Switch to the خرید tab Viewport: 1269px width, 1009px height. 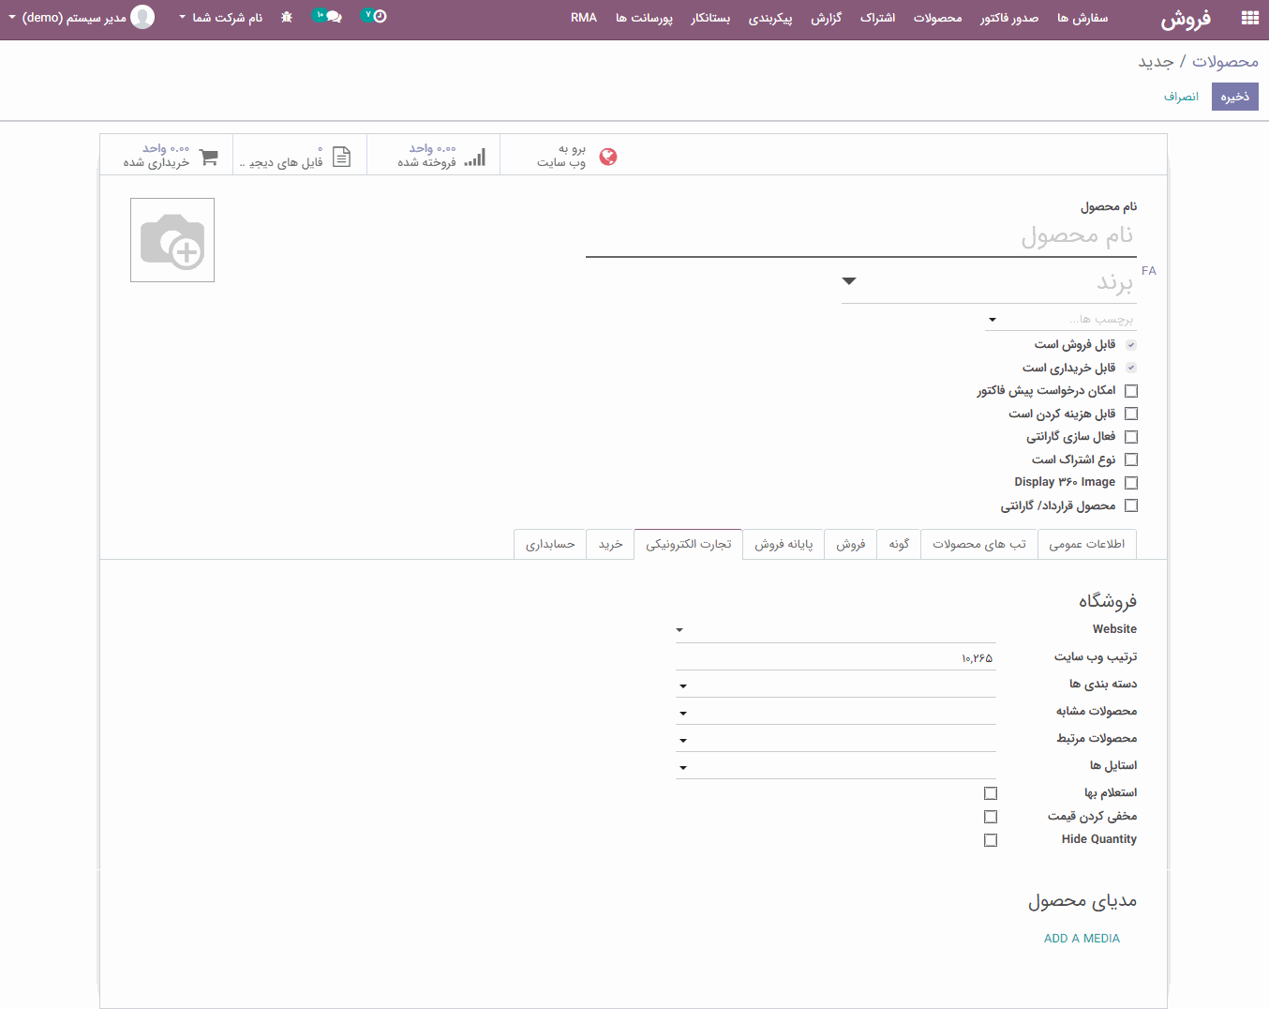point(610,544)
